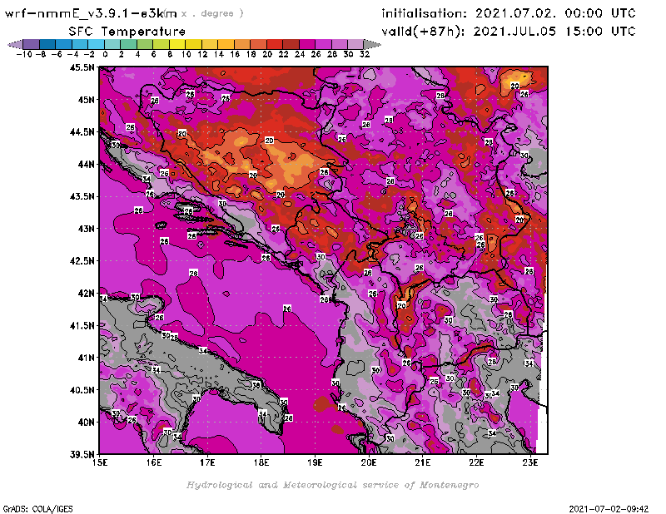This screenshot has height=514, width=666.
Task: Click the 32 tick label on color bar
Action: click(365, 54)
